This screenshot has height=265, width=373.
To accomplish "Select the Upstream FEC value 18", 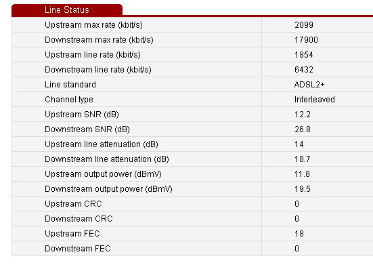I will 299,234.
